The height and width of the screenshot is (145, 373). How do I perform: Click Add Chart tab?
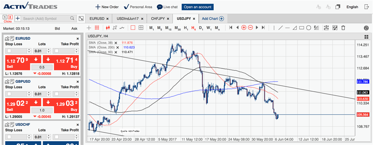[x=213, y=19]
